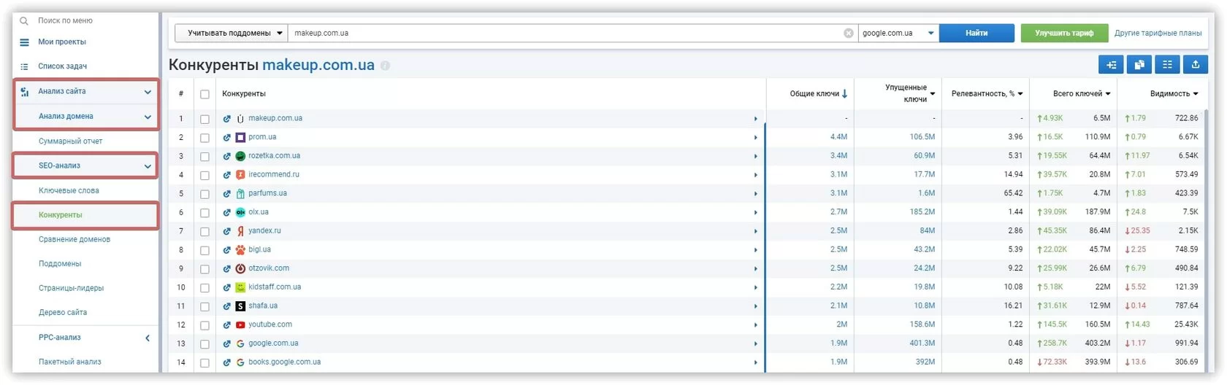This screenshot has width=1227, height=385.
Task: Click the add-to-list blue toolbar button
Action: (x=1111, y=65)
